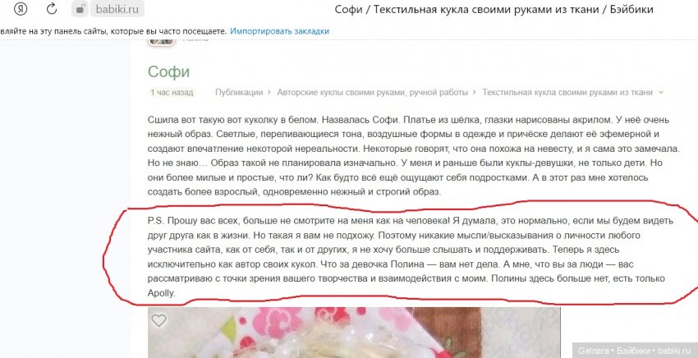This screenshot has height=358, width=698.
Task: Like the doll photo with the heart icon
Action: (x=159, y=320)
